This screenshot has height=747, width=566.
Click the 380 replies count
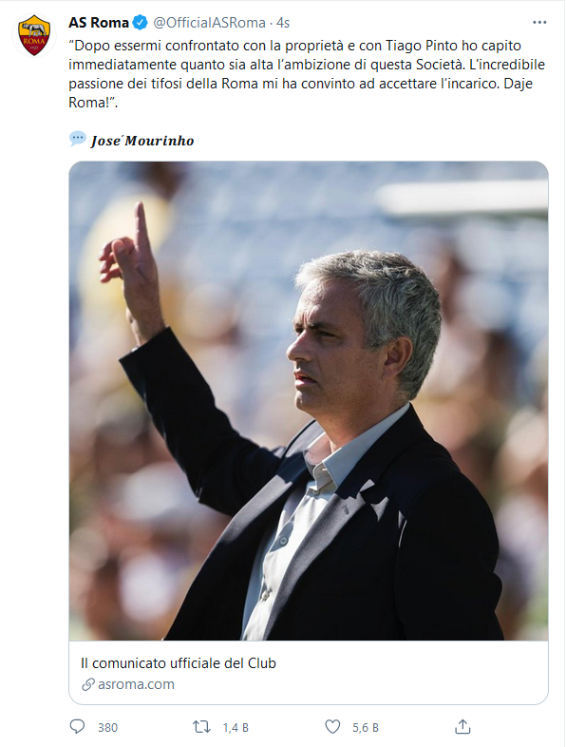coord(107,727)
